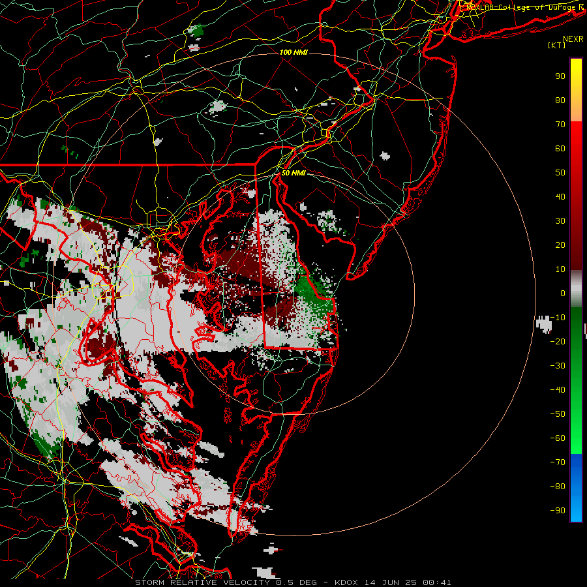Click the 30 value on velocity scale
The height and width of the screenshot is (587, 587).
560,221
